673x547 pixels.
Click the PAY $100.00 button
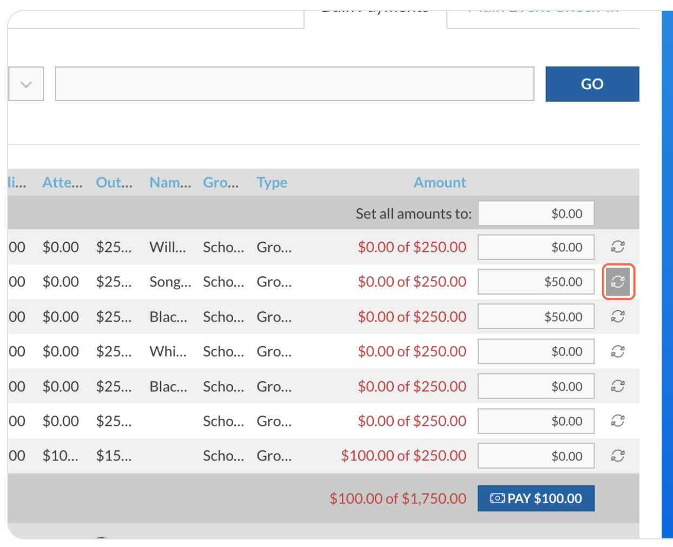pos(536,498)
